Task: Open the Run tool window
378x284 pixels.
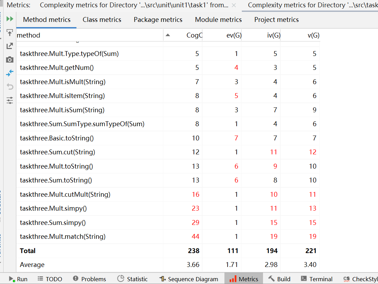Action: pos(18,279)
